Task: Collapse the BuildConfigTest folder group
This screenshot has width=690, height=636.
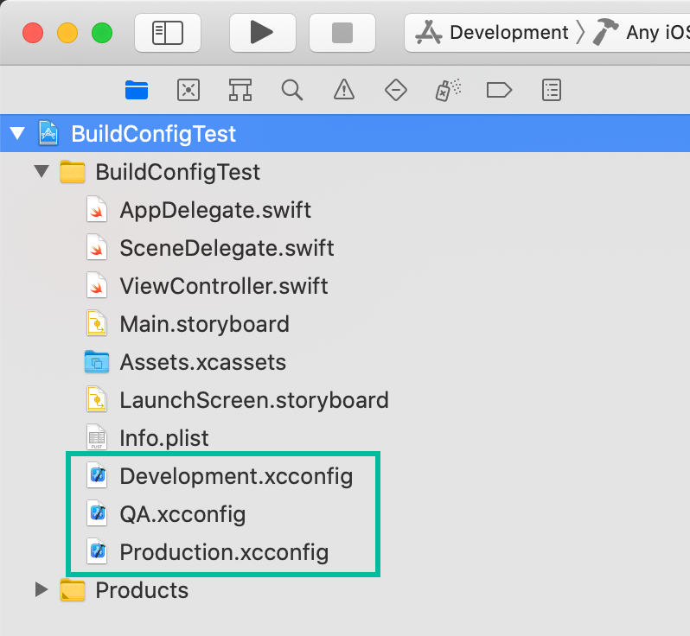Action: tap(42, 172)
